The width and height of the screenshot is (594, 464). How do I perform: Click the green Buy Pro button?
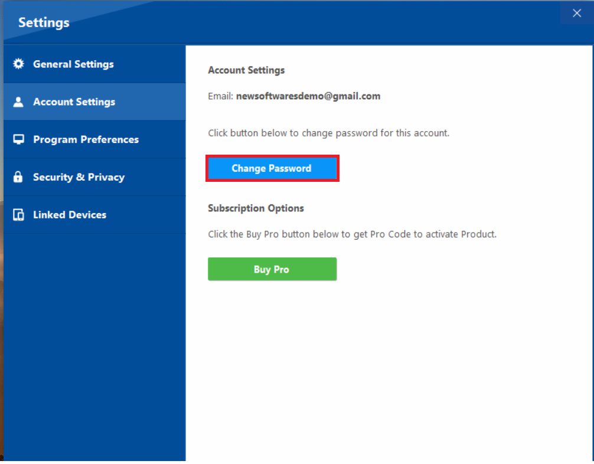coord(272,269)
